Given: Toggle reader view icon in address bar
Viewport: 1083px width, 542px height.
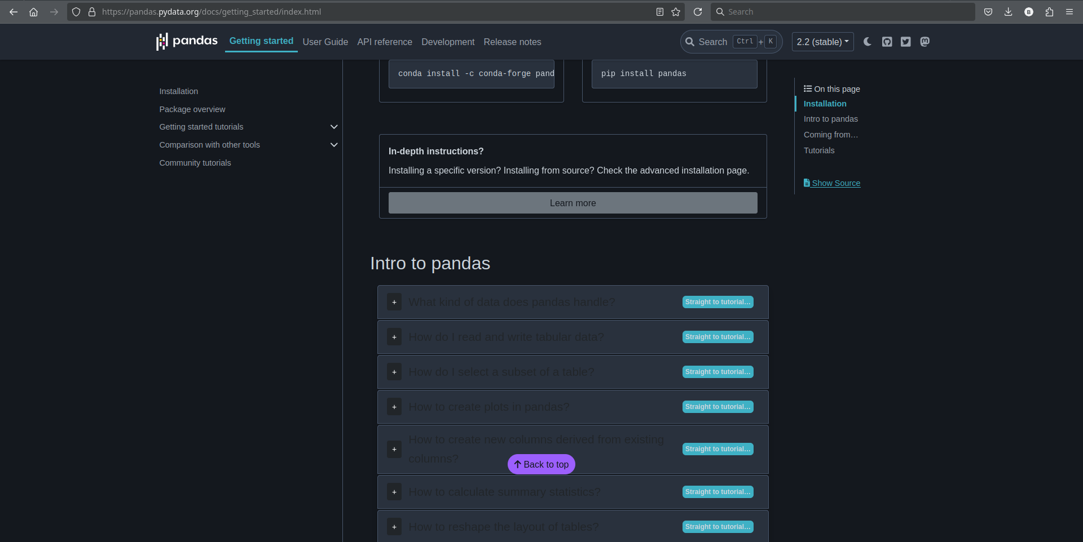Looking at the screenshot, I should [x=660, y=12].
